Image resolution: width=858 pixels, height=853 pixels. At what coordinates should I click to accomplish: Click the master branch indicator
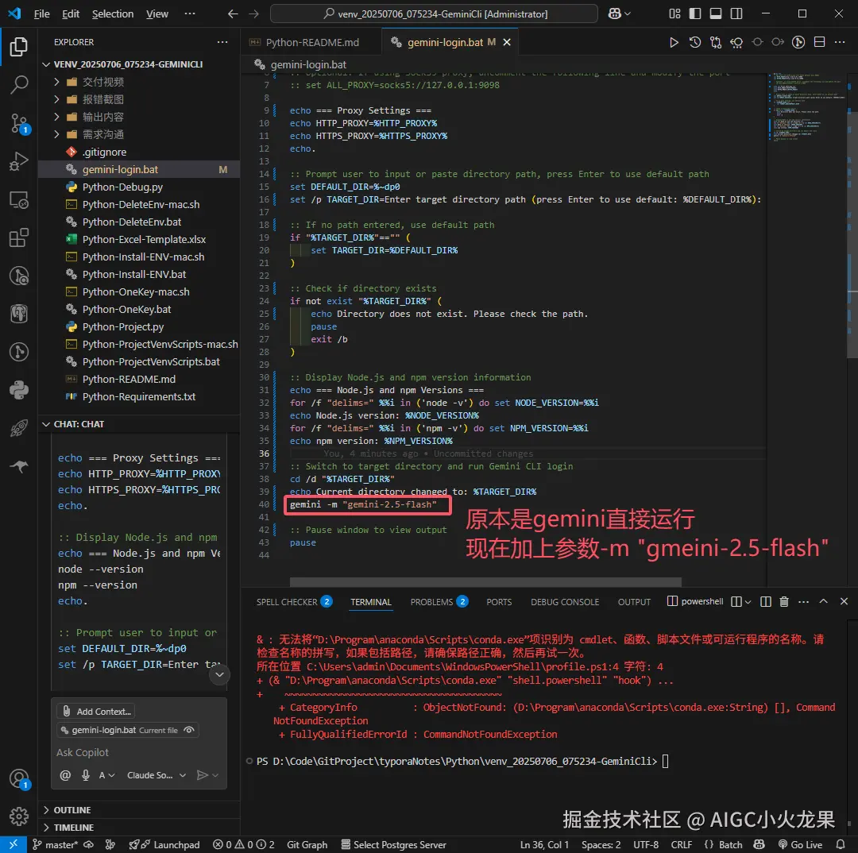(55, 845)
